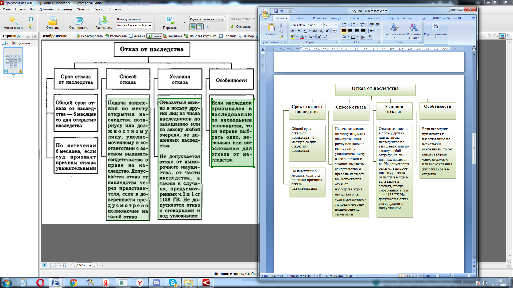Viewport: 513px width, 288px height.
Task: Click the Цветной color mode button
Action: click(21, 43)
